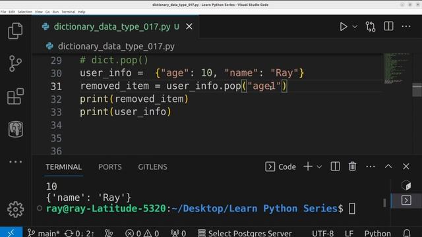422x237 pixels.
Task: Place cursor in "# dict.pop()" comment
Action: pos(114,60)
